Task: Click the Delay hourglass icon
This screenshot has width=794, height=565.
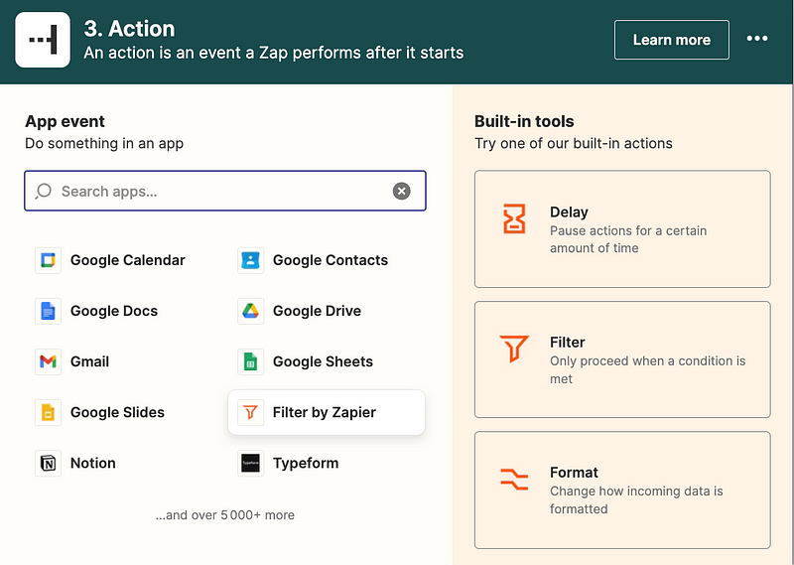Action: tap(514, 218)
